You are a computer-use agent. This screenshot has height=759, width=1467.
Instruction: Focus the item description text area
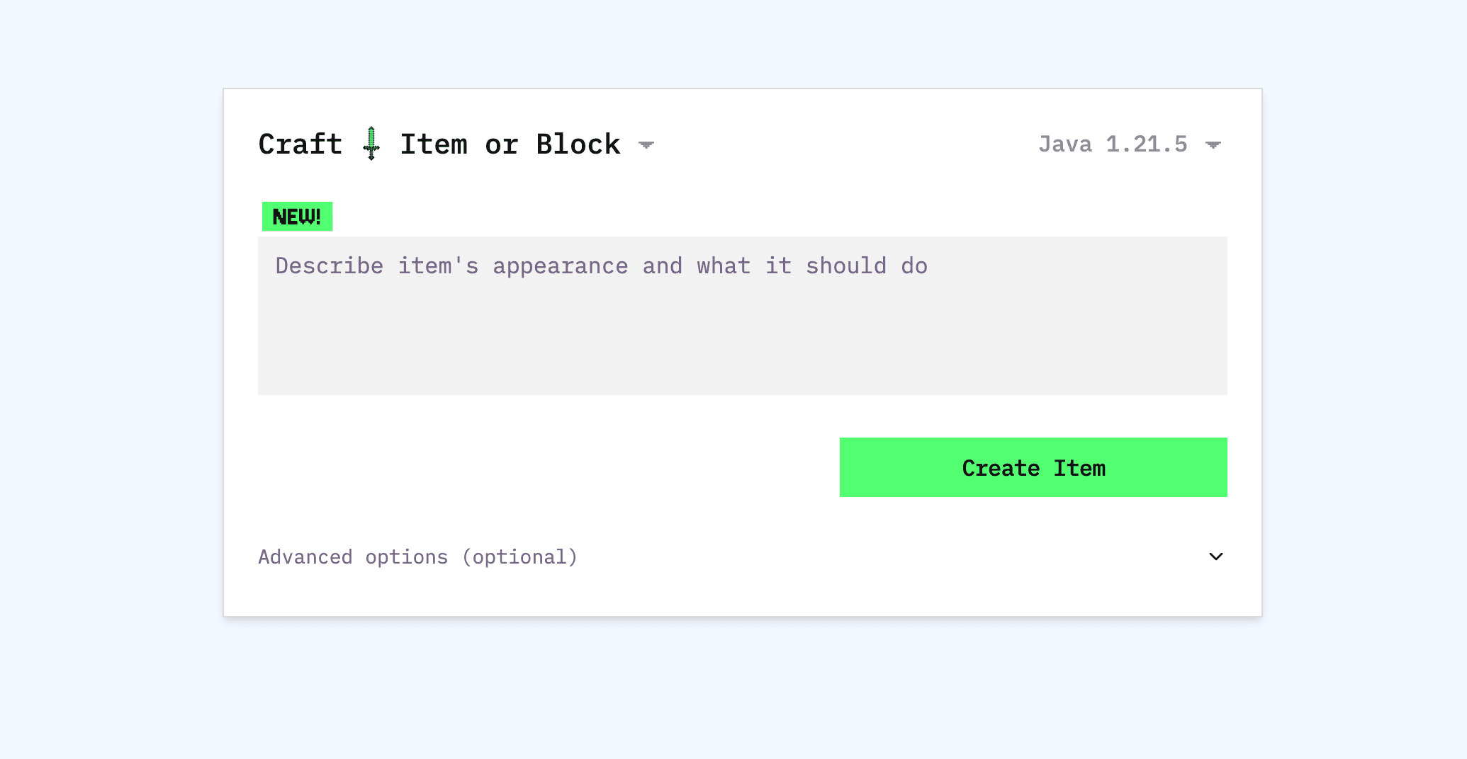tap(741, 316)
